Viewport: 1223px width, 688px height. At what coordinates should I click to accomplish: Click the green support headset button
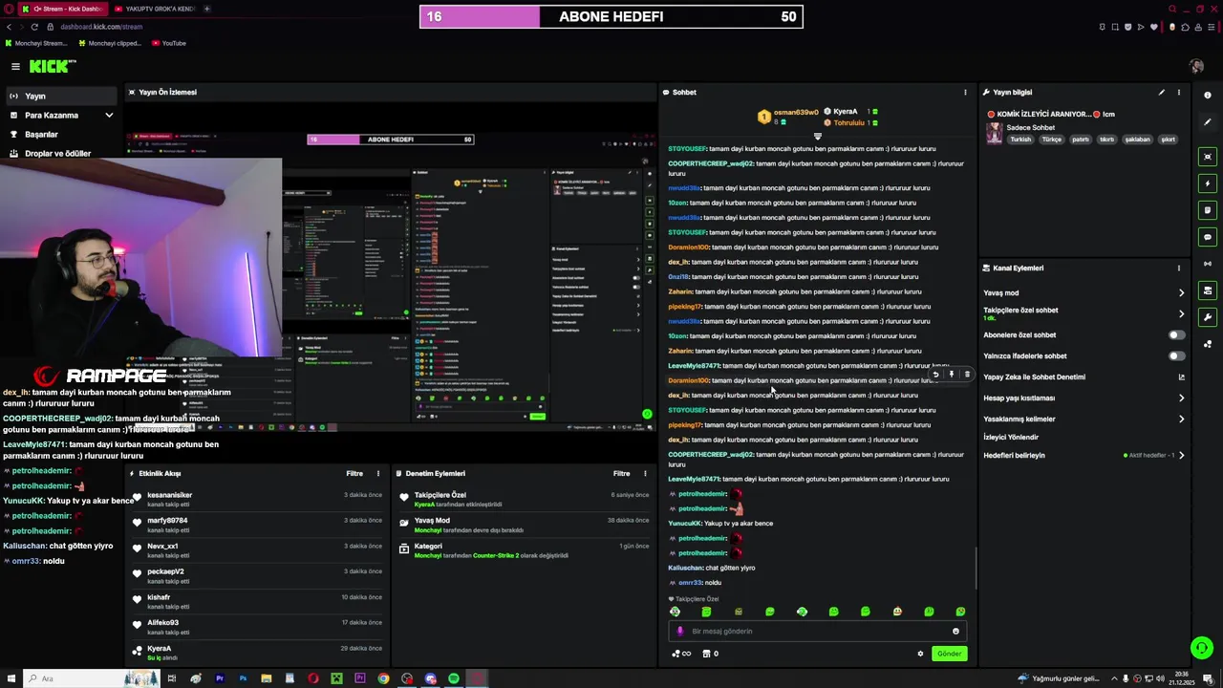point(1202,648)
